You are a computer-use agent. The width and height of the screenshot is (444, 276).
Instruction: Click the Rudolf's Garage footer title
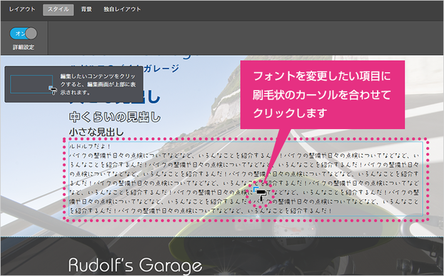[x=135, y=265]
